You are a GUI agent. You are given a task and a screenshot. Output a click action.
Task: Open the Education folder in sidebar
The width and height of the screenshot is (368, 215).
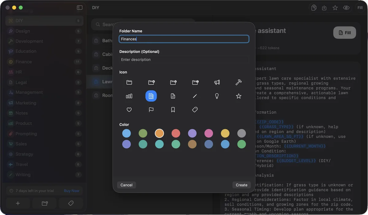pos(44,51)
